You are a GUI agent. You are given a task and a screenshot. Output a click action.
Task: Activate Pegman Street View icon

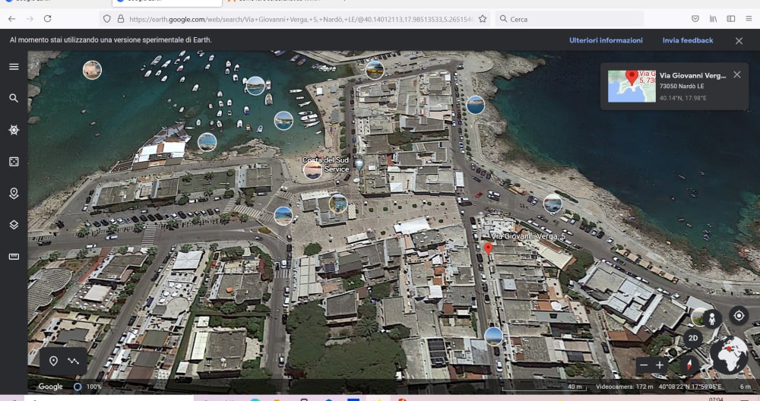[712, 319]
